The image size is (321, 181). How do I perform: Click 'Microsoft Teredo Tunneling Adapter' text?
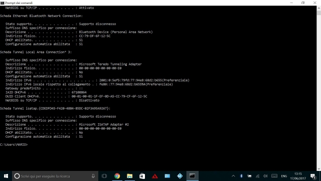(x=110, y=64)
